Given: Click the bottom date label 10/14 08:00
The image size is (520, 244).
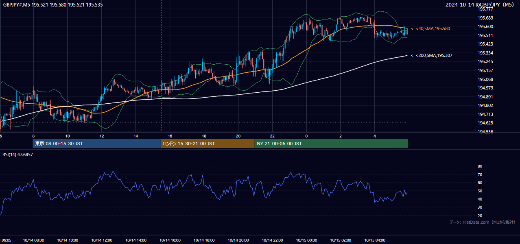Looking at the screenshot, I should pyautogui.click(x=33, y=240).
